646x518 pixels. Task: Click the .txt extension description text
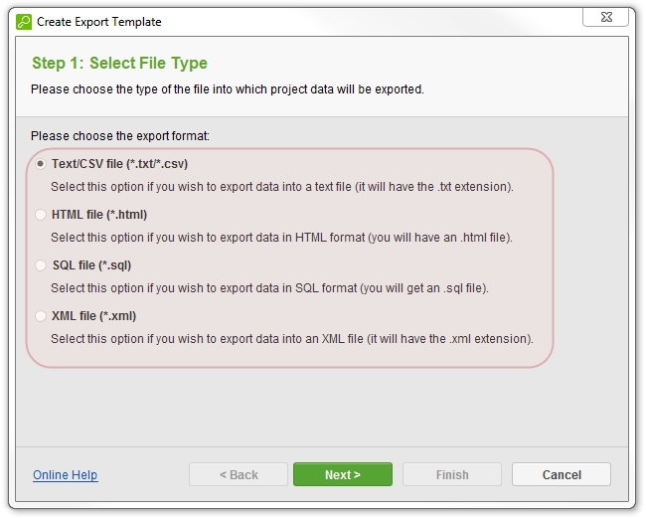coord(282,187)
